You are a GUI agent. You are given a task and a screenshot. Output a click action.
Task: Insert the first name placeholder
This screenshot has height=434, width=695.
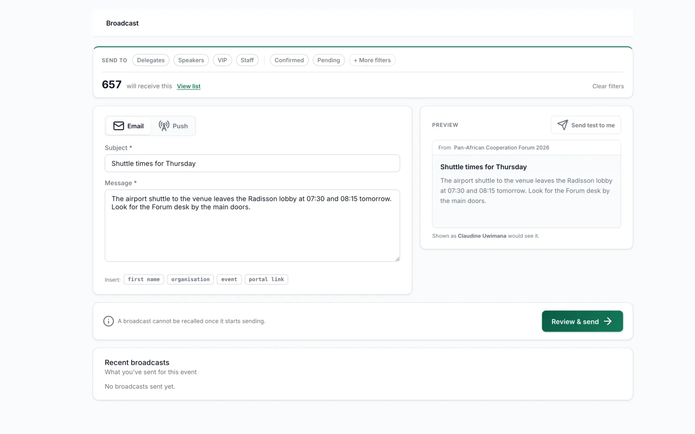(x=144, y=279)
